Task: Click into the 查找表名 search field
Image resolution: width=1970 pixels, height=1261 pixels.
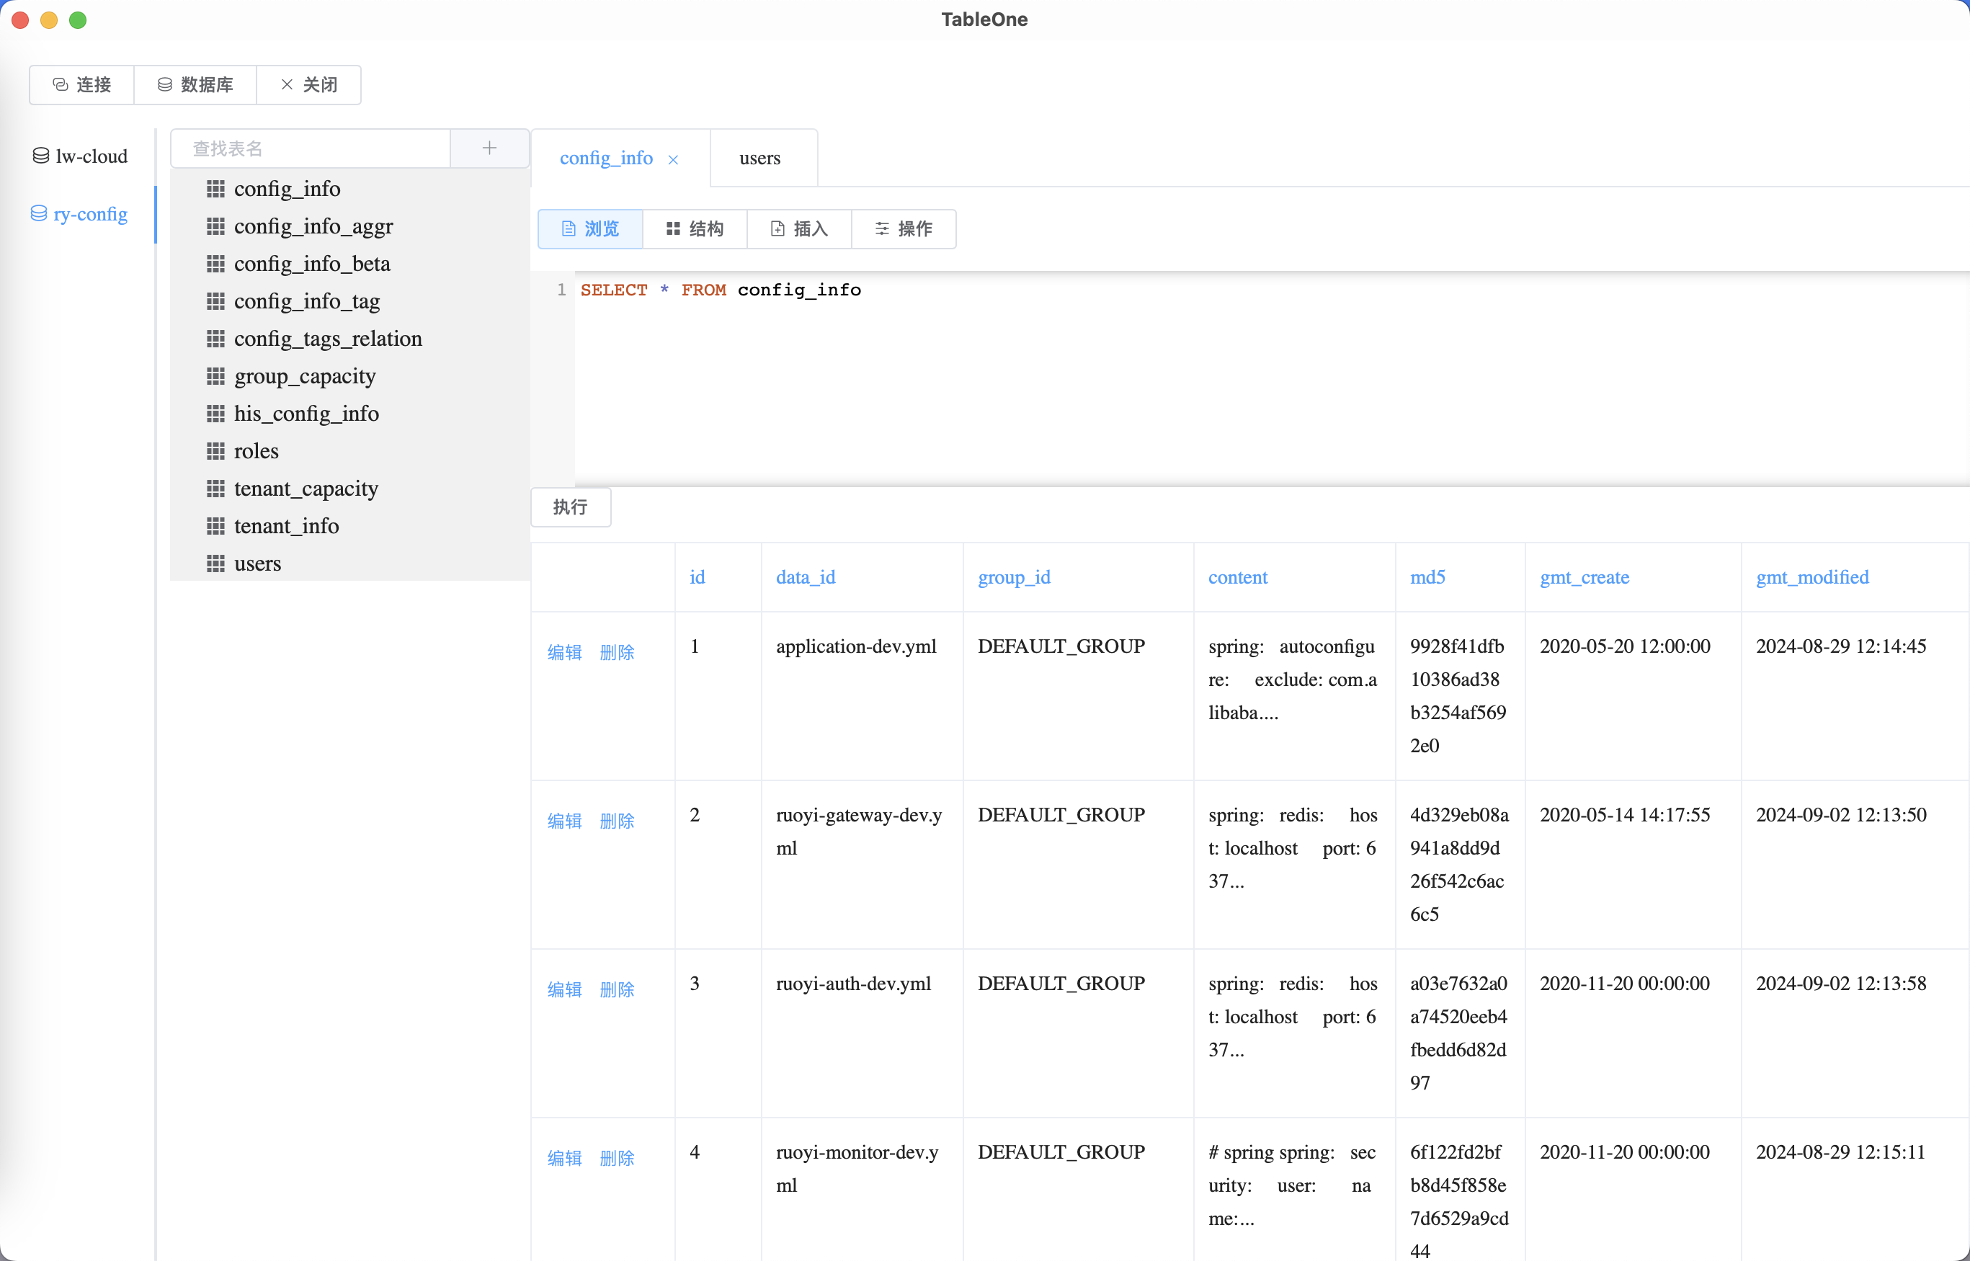Action: (311, 148)
